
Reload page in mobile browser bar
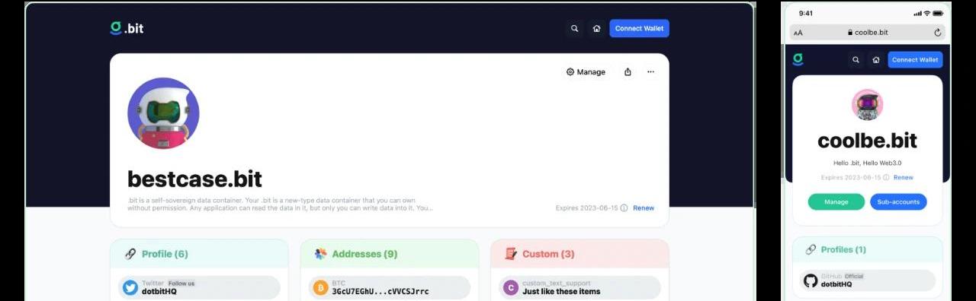(x=937, y=33)
